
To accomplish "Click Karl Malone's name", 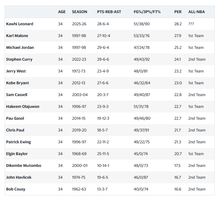I will (17, 36).
